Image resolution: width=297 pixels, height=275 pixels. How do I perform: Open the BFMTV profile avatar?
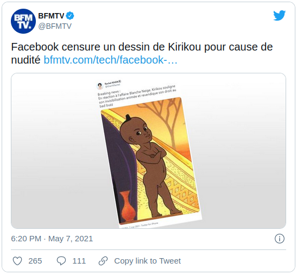(x=23, y=21)
